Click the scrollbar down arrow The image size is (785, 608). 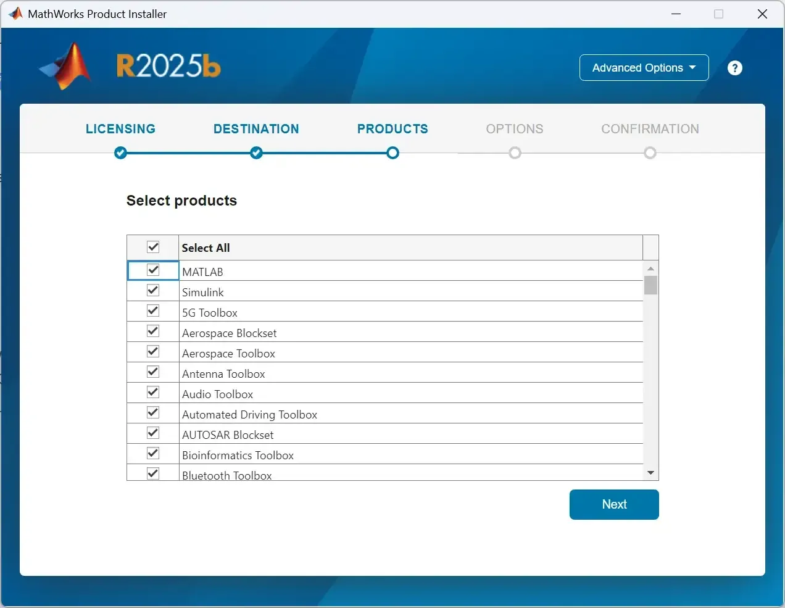click(650, 473)
